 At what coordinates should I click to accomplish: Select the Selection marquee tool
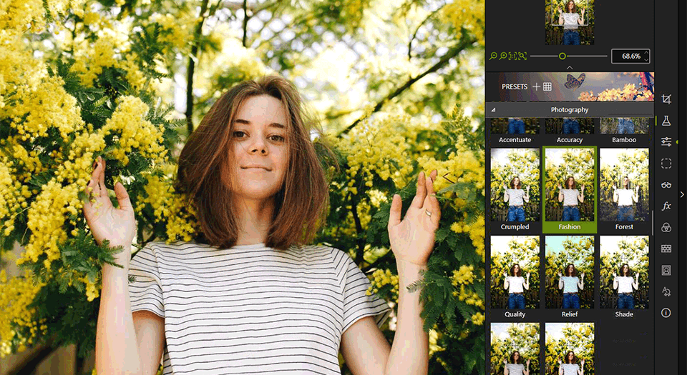[x=666, y=164]
